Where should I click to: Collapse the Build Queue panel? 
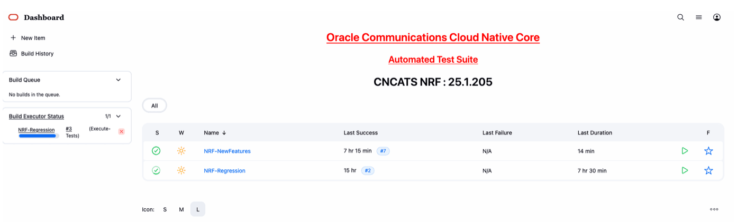pos(119,80)
